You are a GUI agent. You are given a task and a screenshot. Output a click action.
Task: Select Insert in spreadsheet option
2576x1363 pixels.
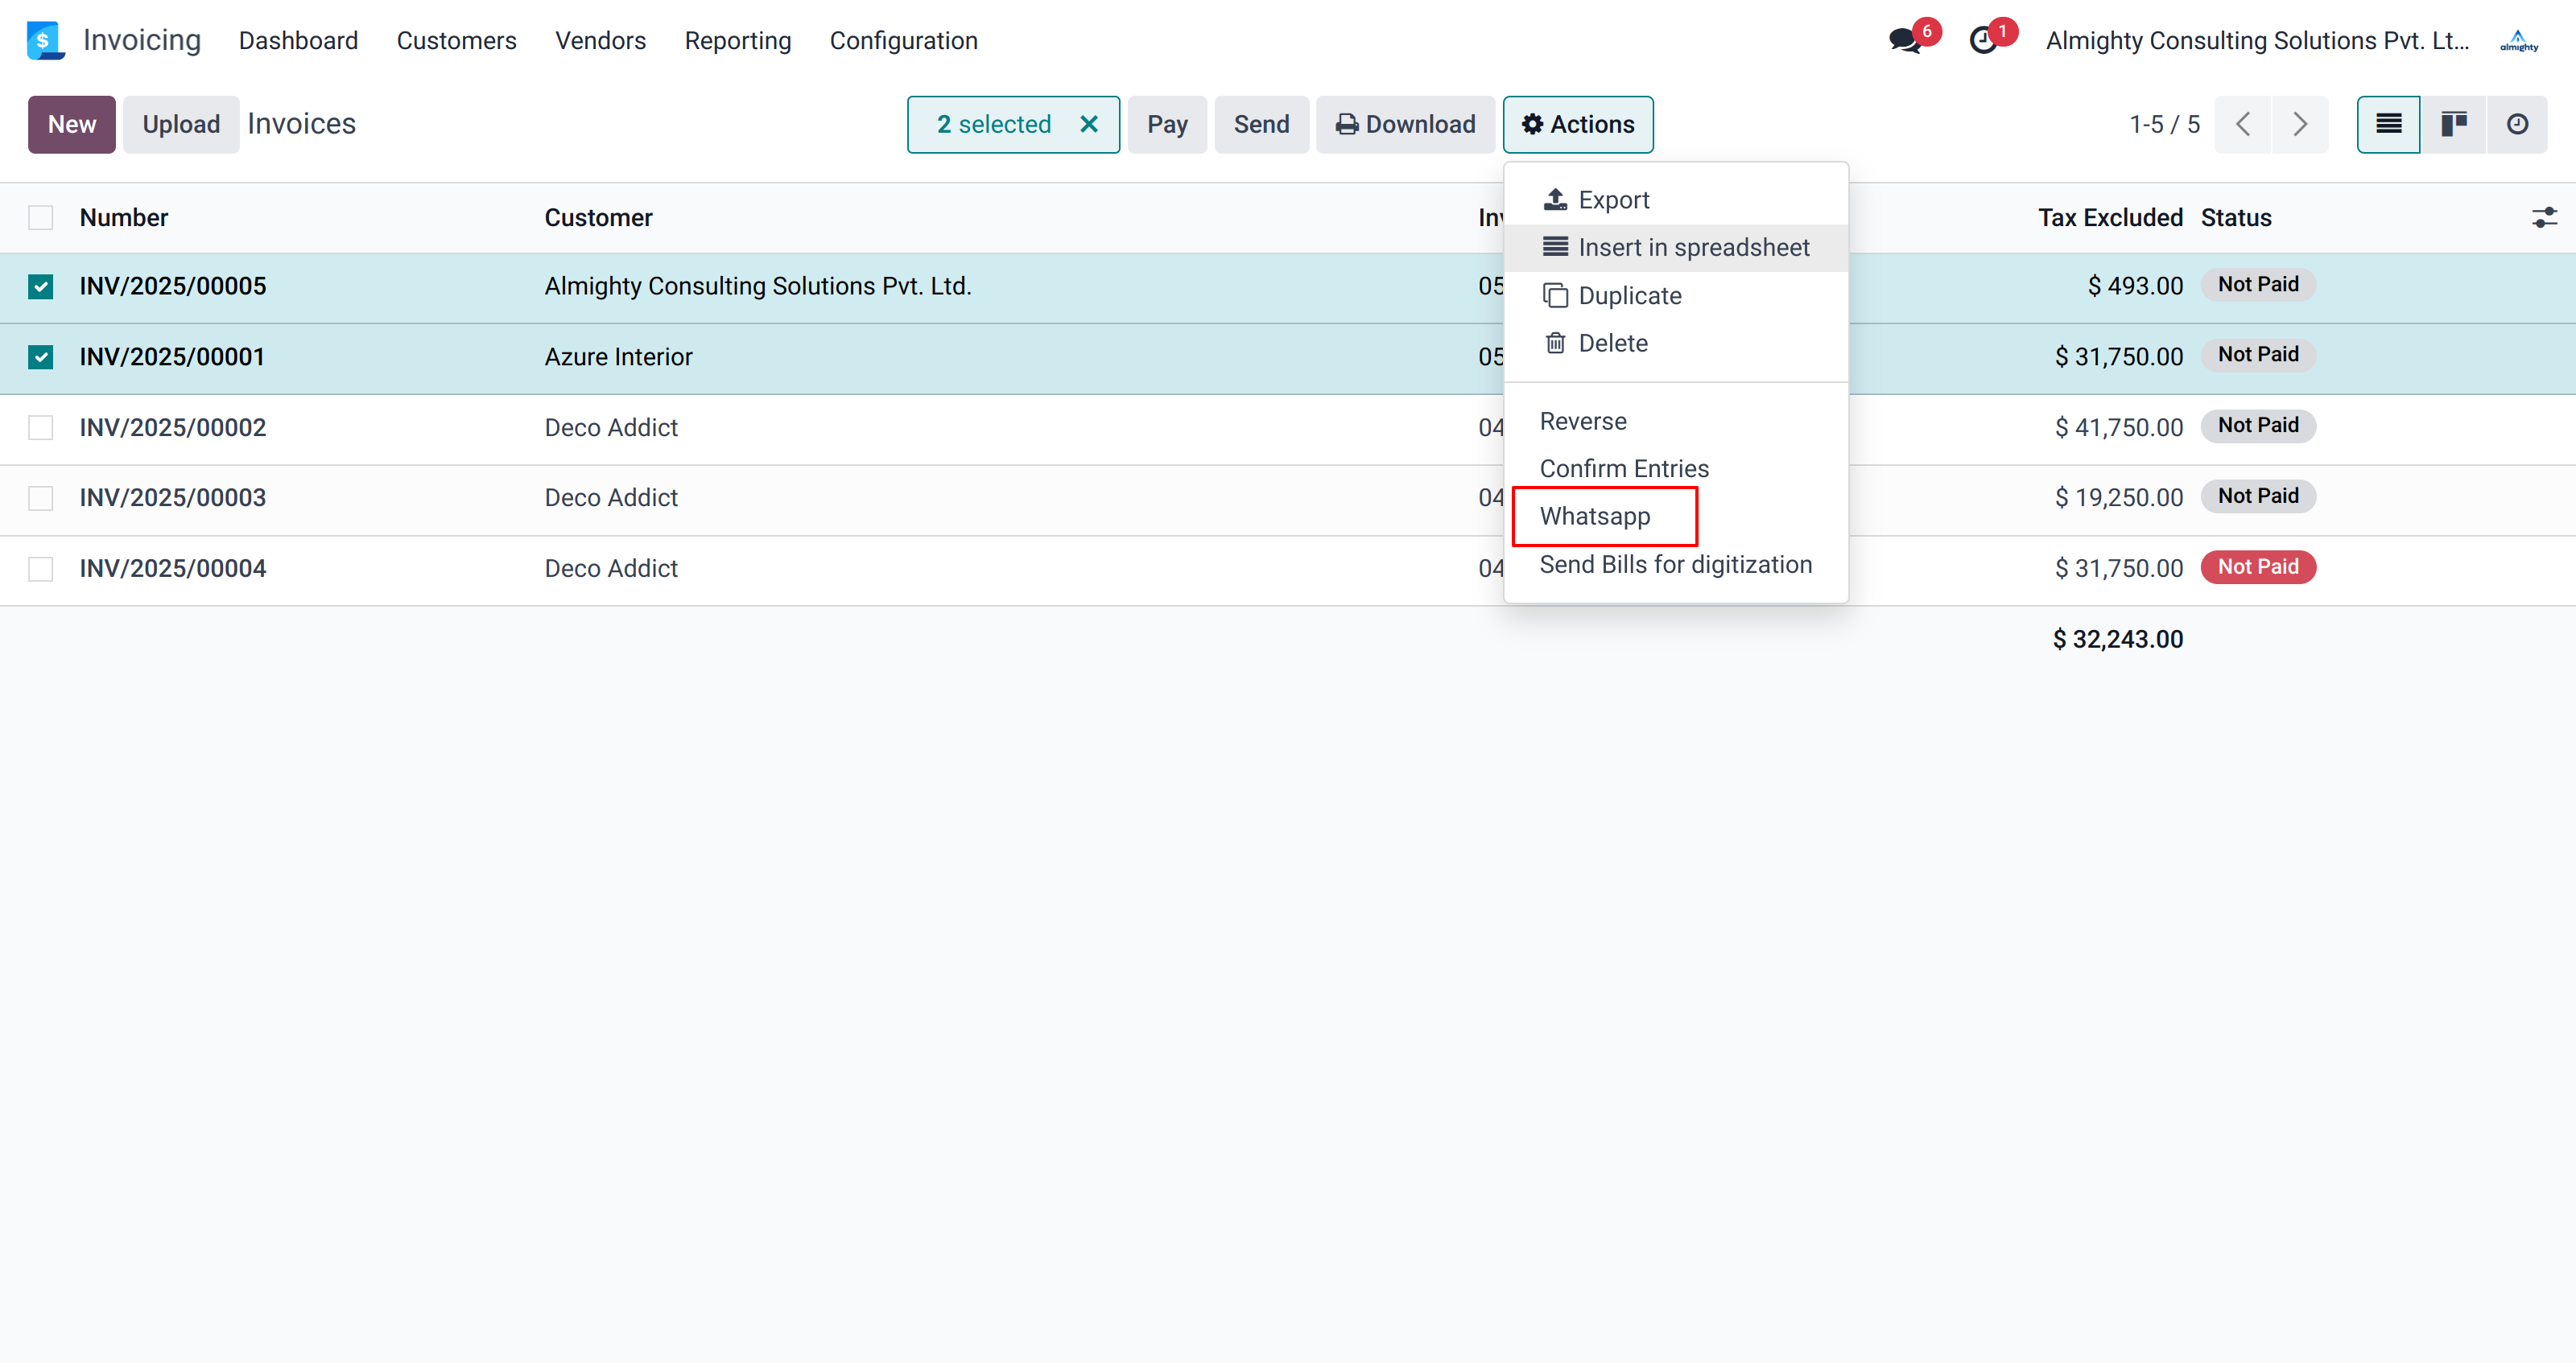point(1693,248)
